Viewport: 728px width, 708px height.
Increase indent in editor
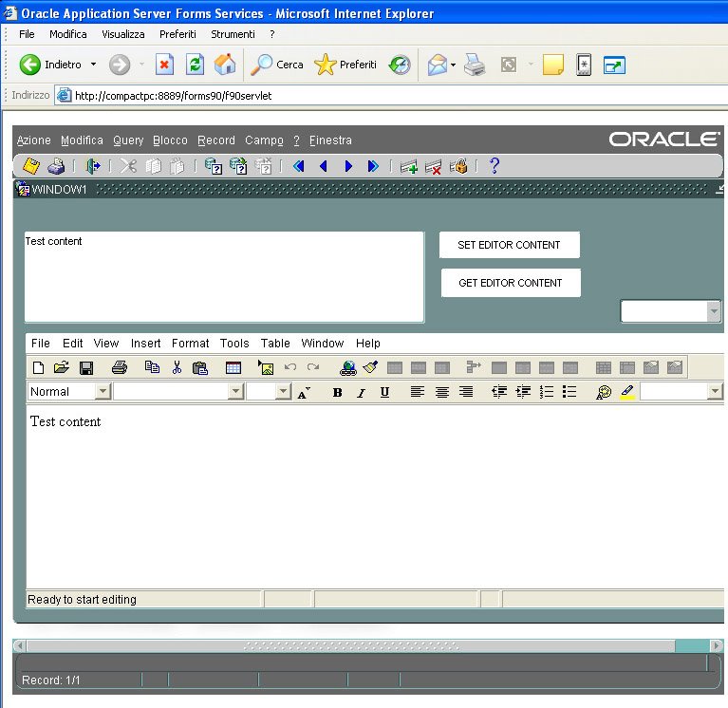pos(523,392)
